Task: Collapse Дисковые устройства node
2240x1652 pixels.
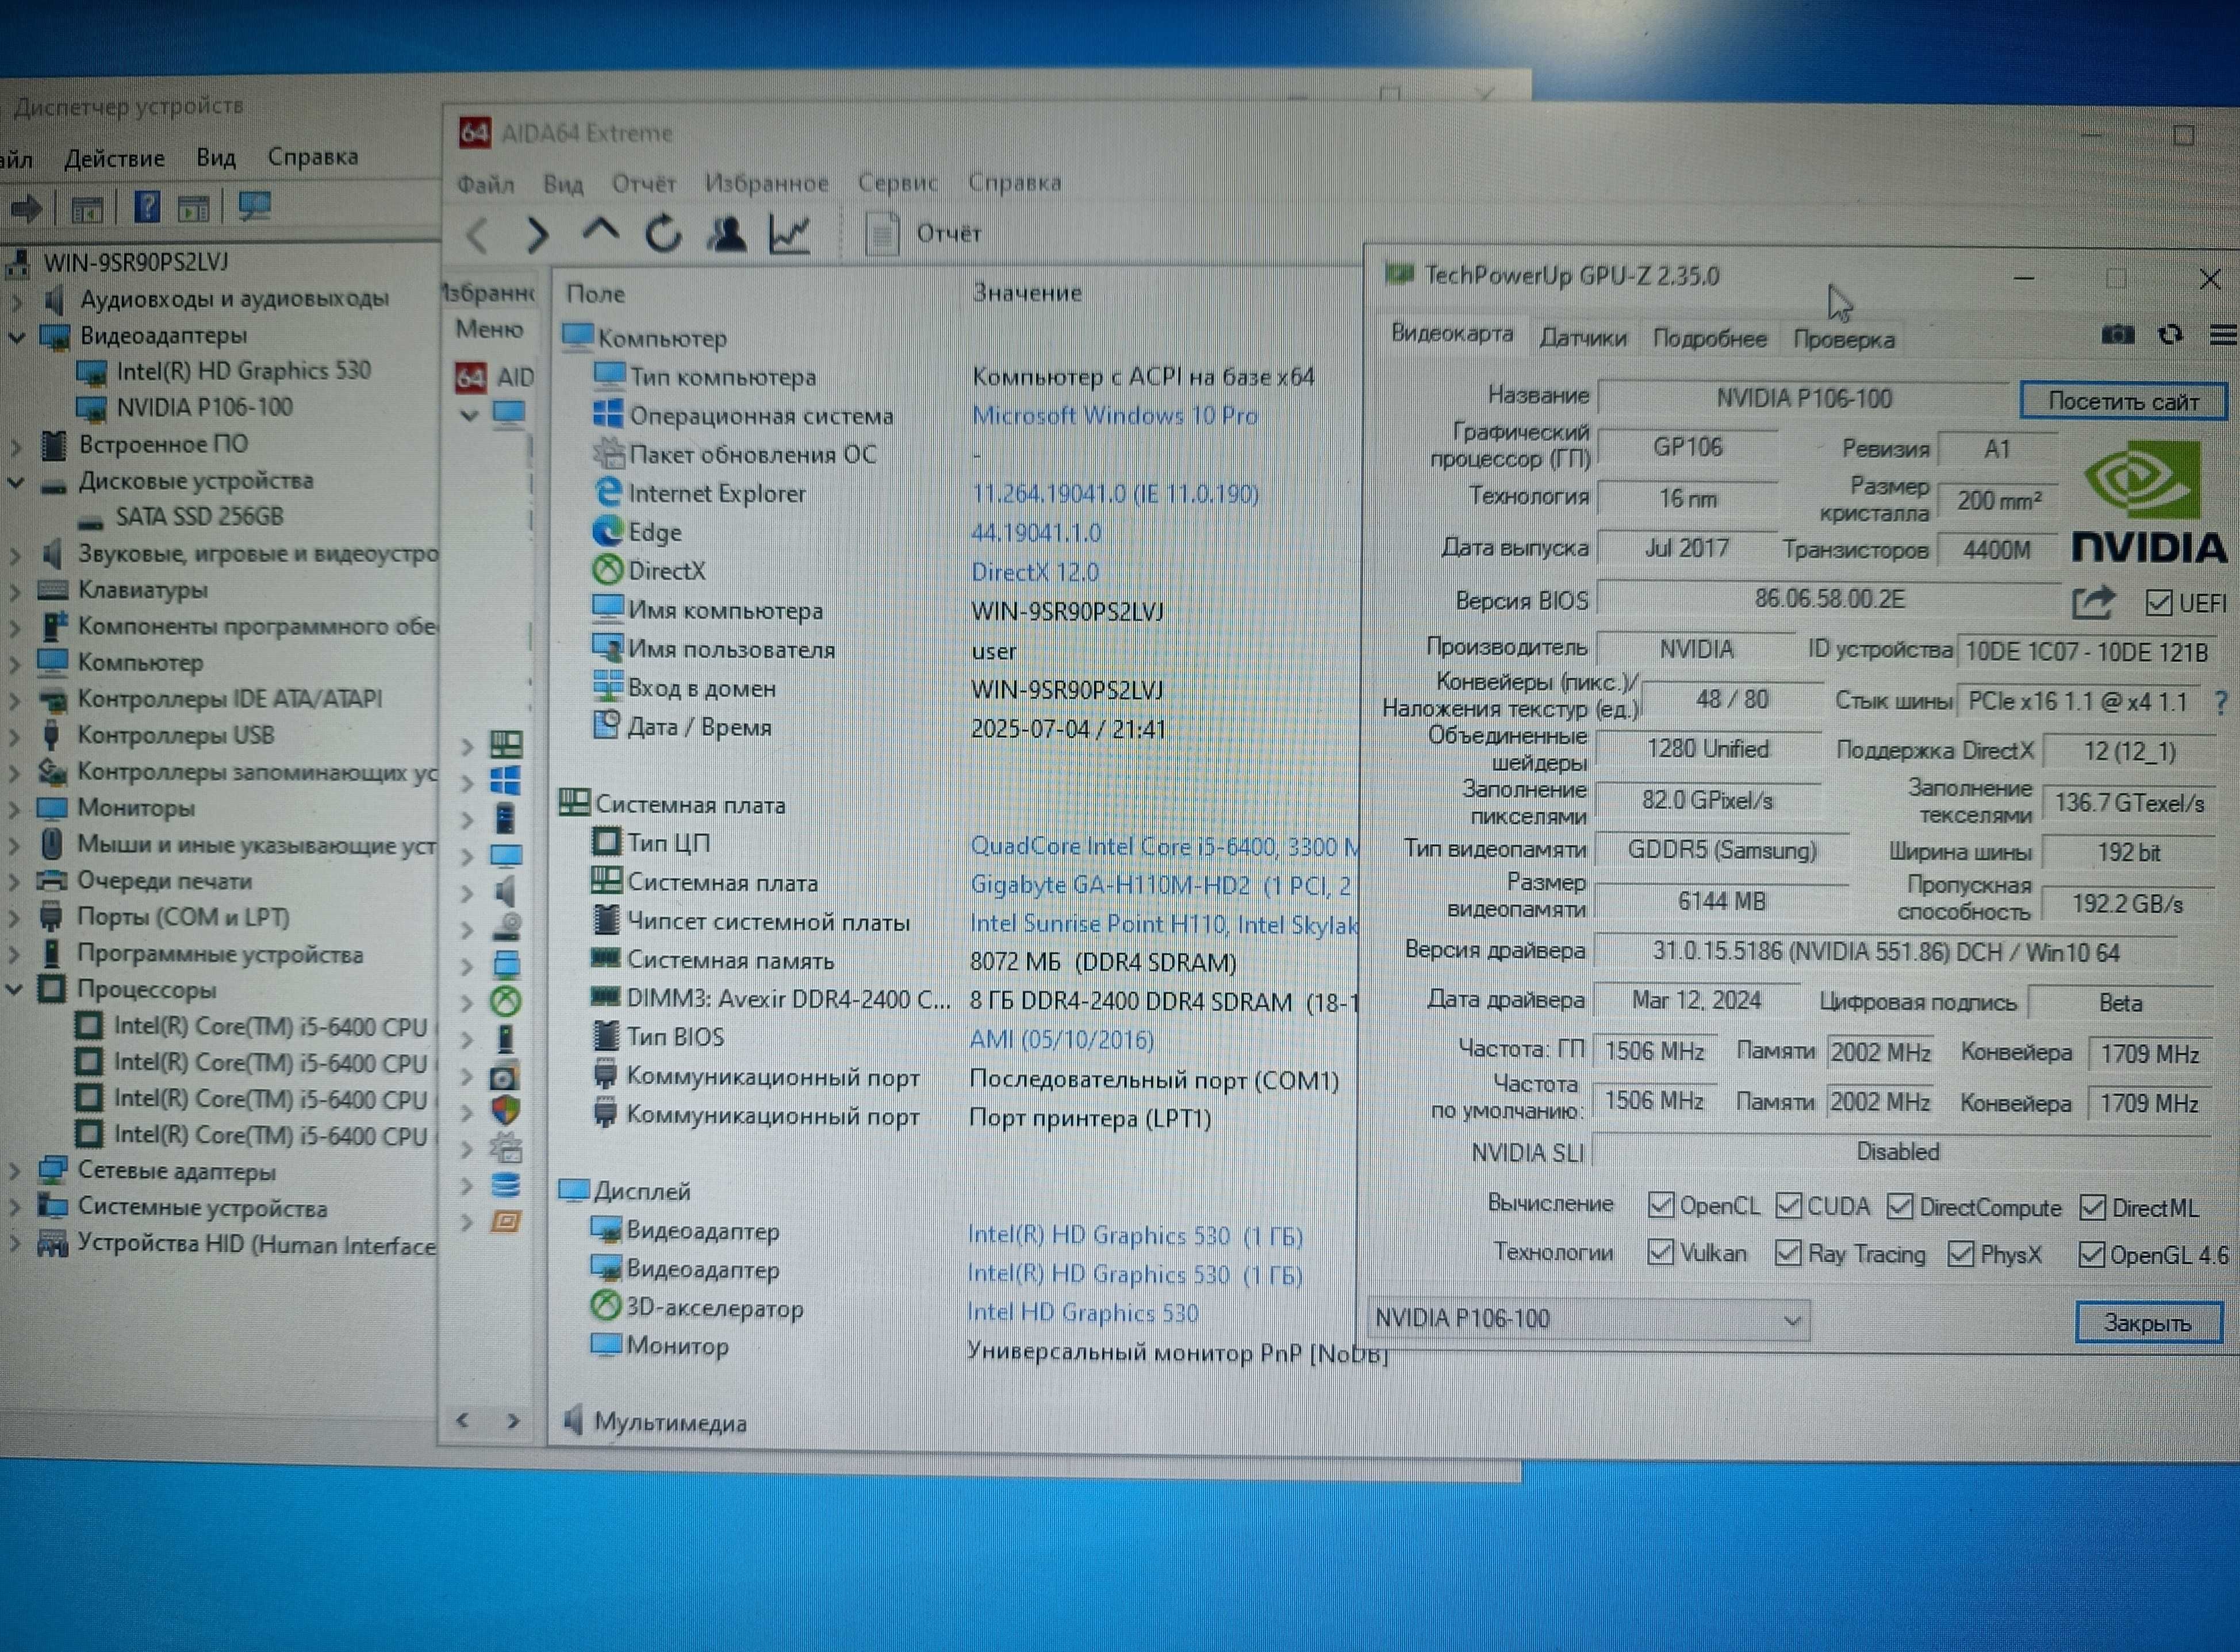Action: pos(17,482)
